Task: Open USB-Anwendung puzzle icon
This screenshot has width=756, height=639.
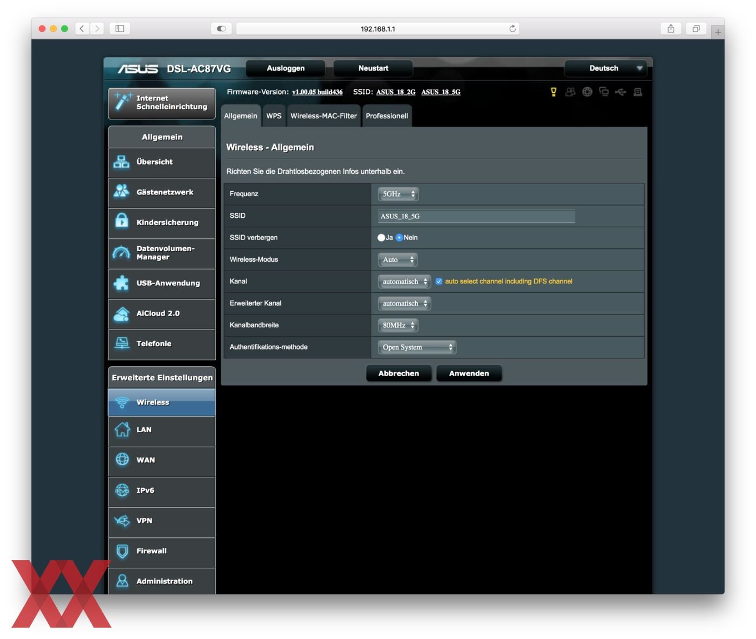Action: (x=122, y=283)
